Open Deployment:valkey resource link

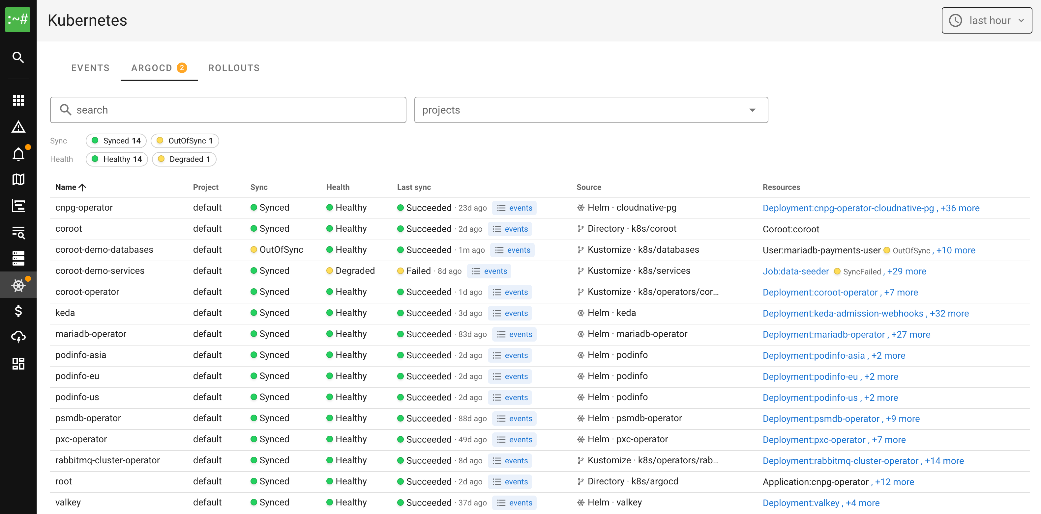801,503
